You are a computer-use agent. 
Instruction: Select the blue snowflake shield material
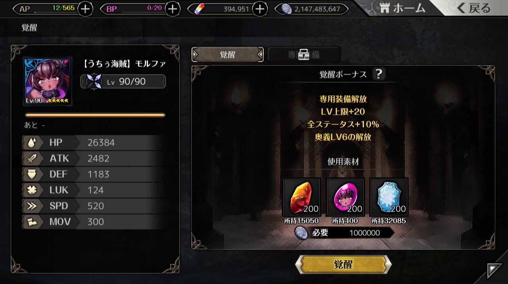click(389, 197)
